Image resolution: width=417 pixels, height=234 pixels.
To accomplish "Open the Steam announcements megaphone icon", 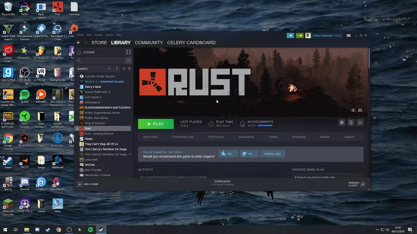I will 290,35.
